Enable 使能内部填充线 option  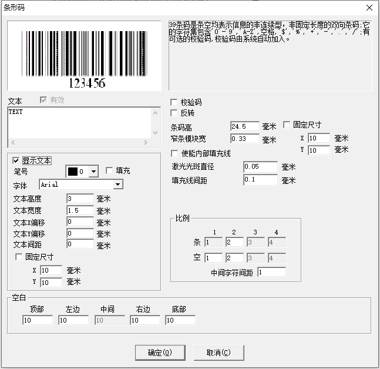[174, 153]
